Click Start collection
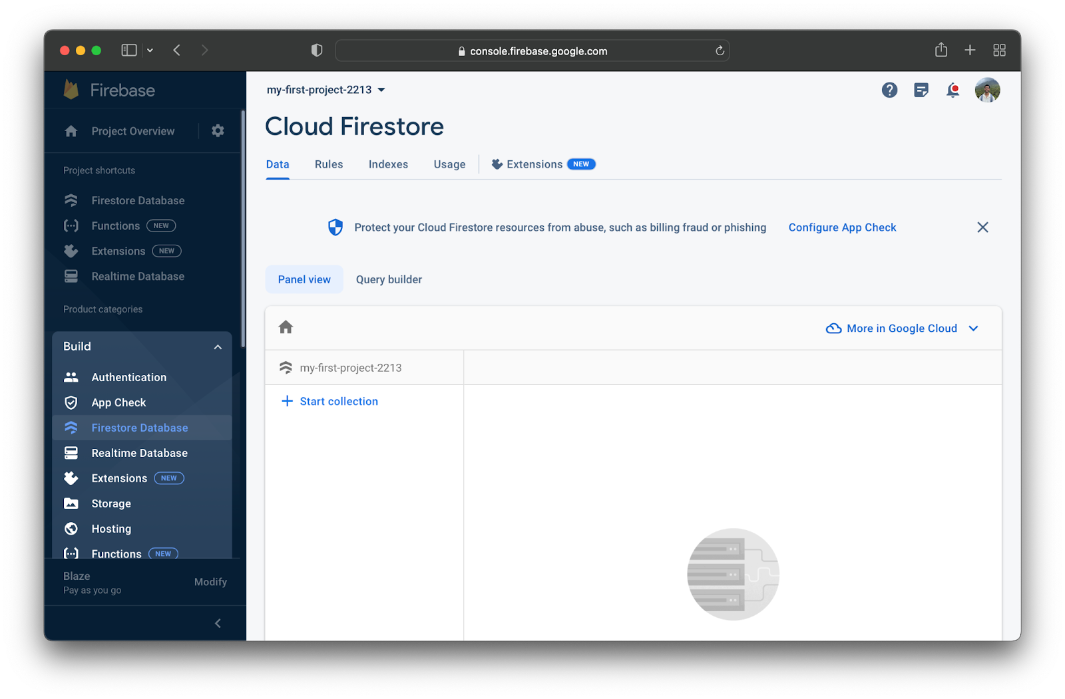 click(x=330, y=401)
